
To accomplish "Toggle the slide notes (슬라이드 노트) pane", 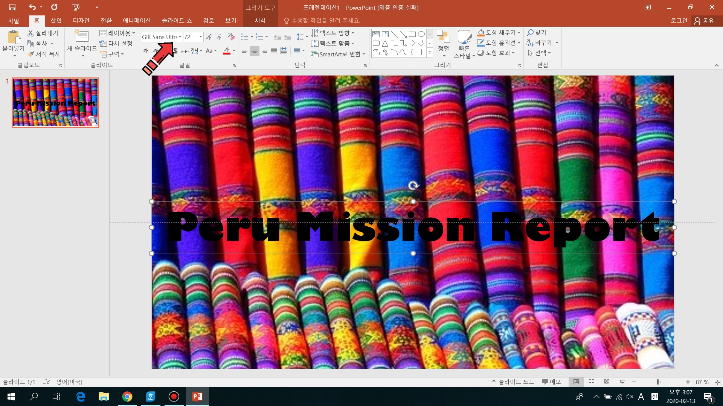I will (x=513, y=382).
